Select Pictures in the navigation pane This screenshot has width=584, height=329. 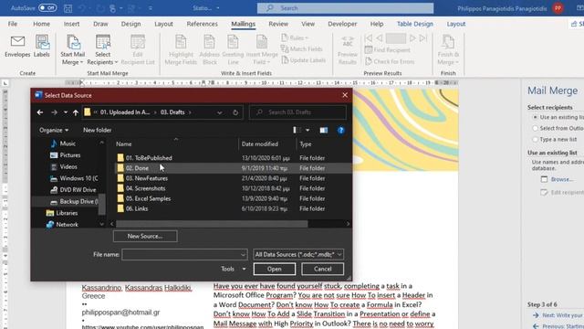(69, 155)
